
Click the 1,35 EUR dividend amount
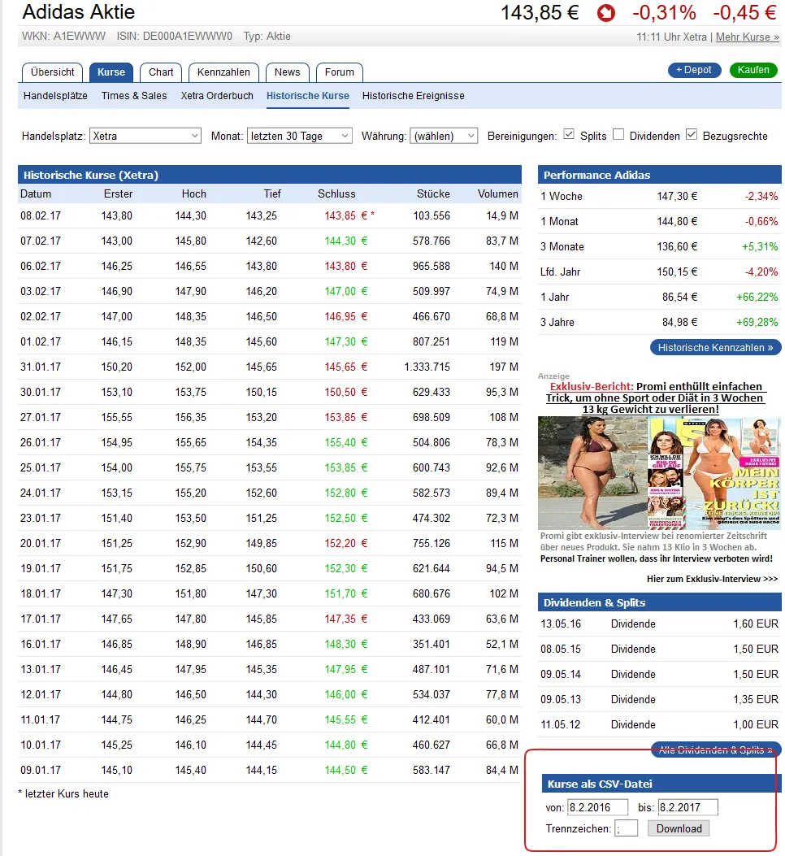point(756,699)
